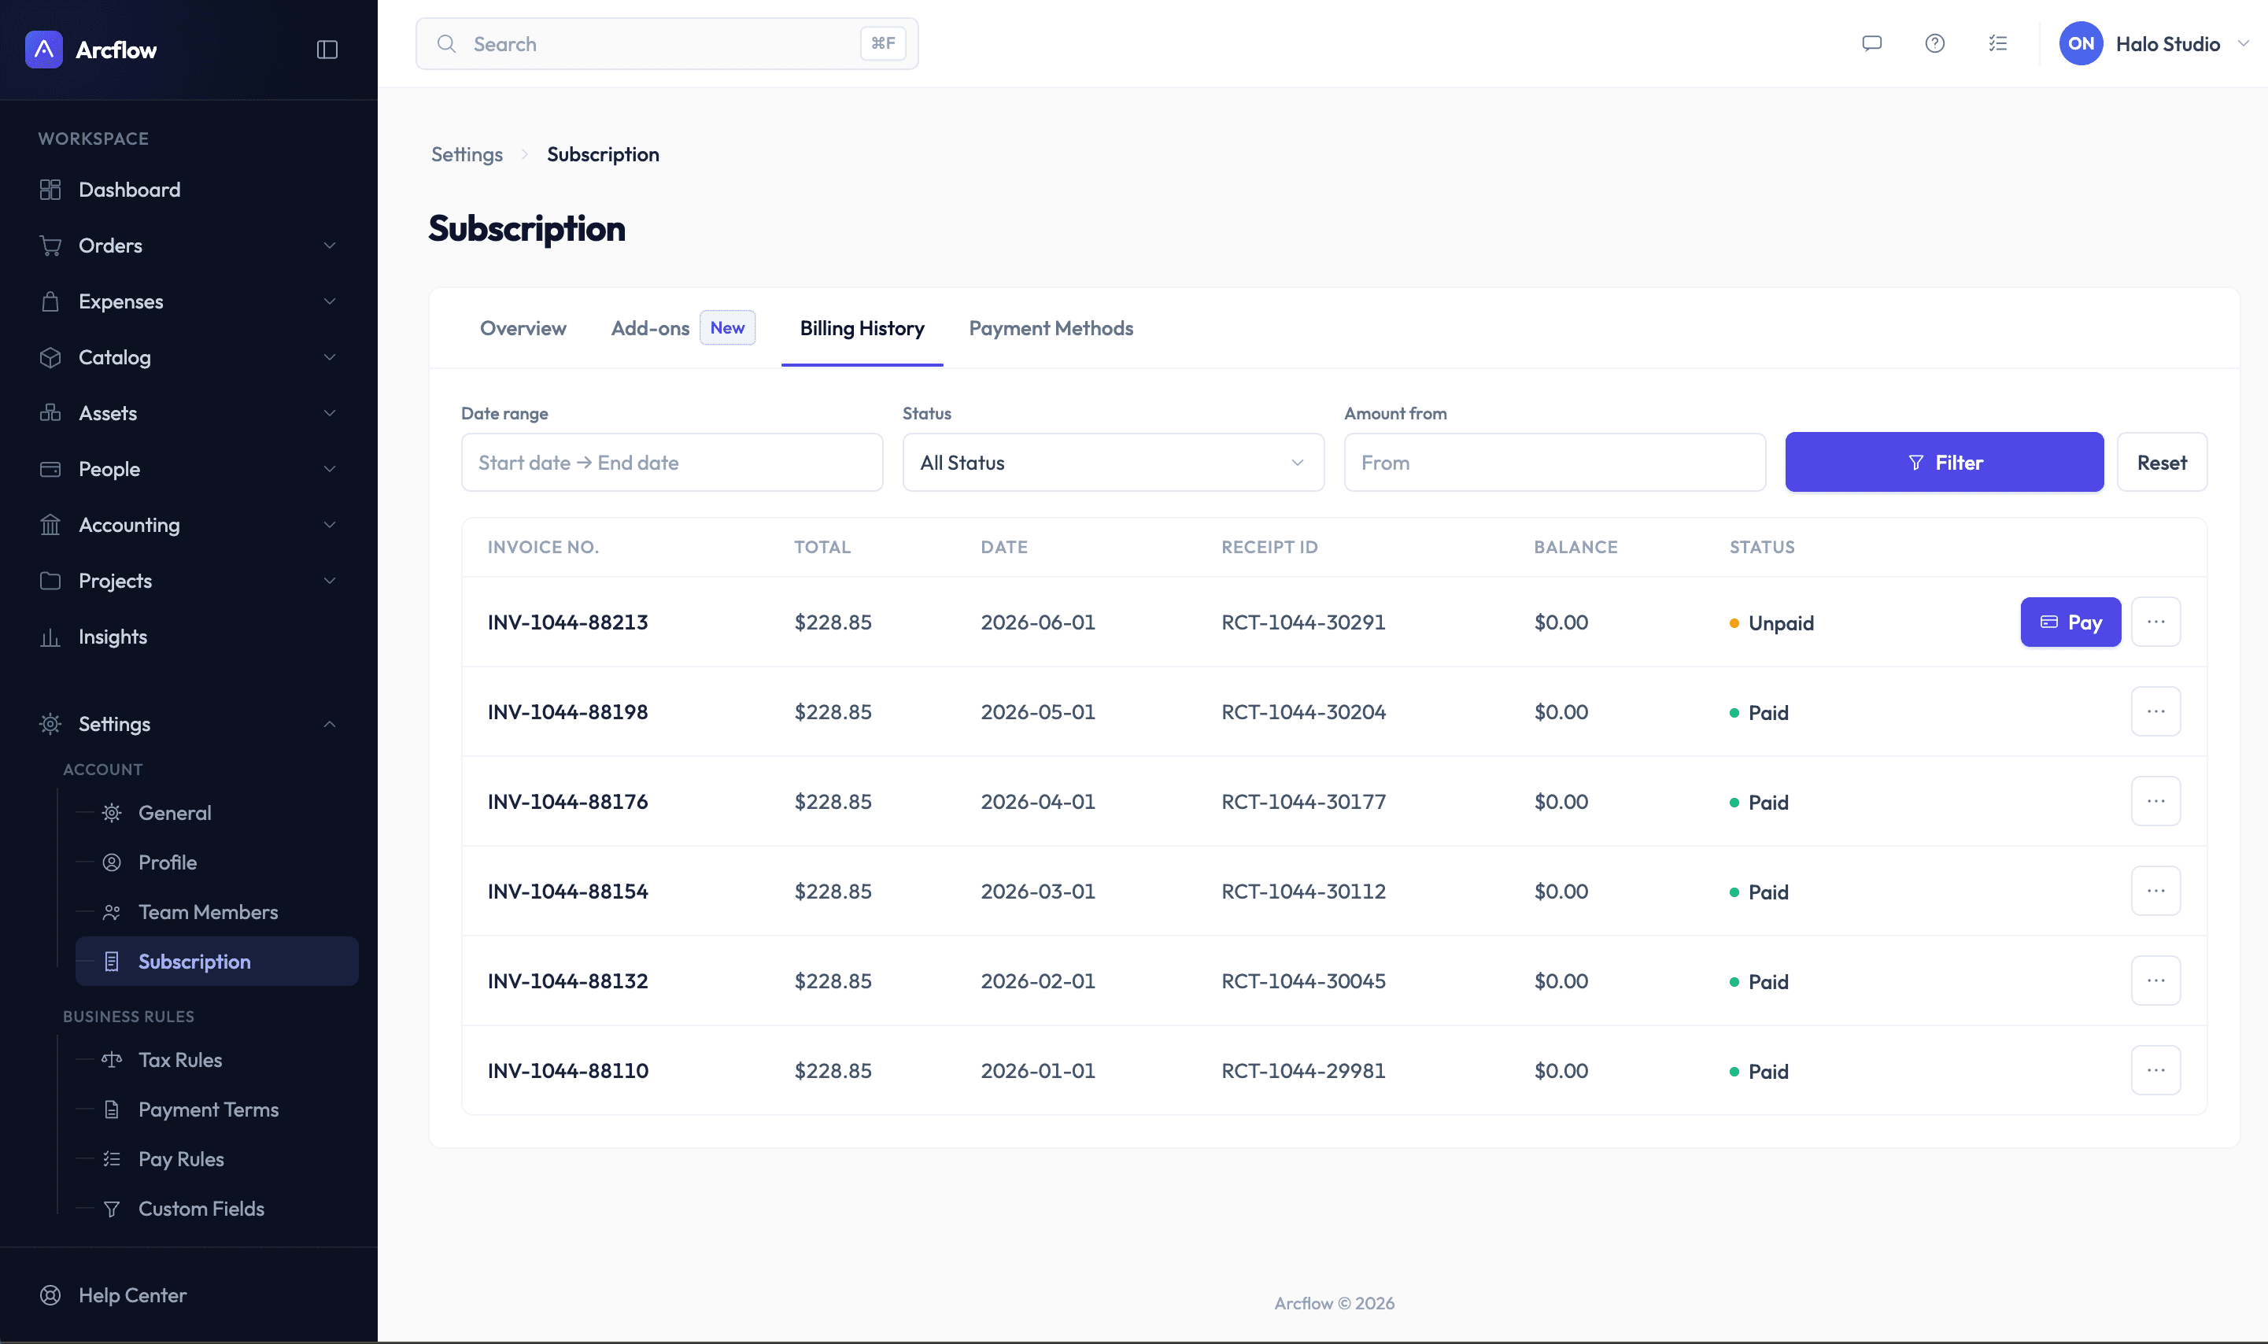
Task: Expand the Accounting section
Action: 188,526
